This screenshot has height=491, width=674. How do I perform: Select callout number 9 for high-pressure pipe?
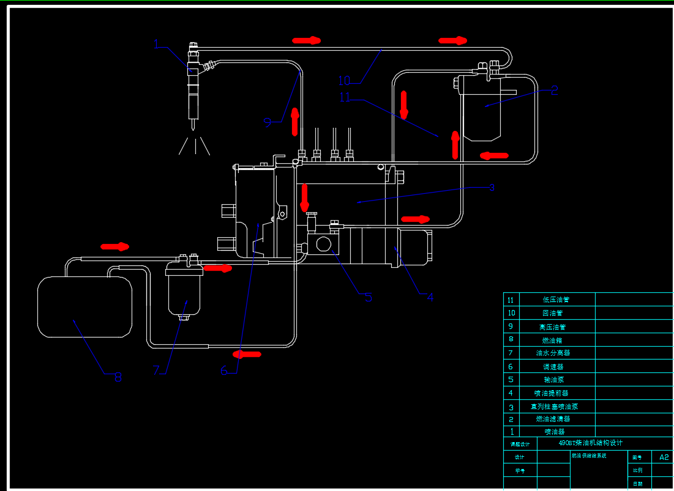click(x=267, y=122)
